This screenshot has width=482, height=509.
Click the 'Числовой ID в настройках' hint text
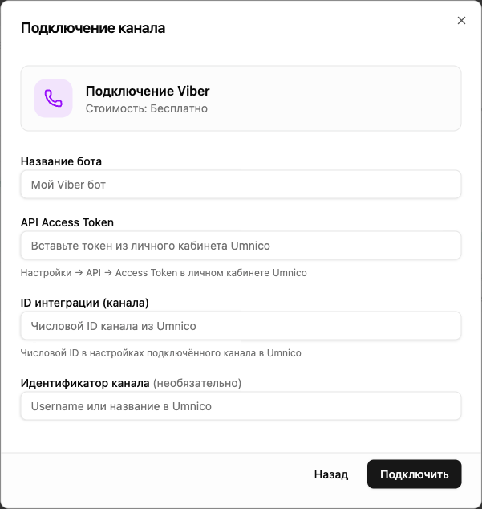coord(160,353)
